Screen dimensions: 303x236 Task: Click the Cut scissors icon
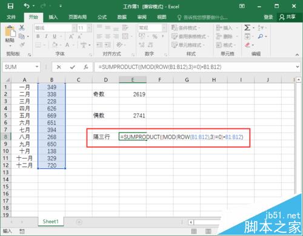[x=22, y=28]
